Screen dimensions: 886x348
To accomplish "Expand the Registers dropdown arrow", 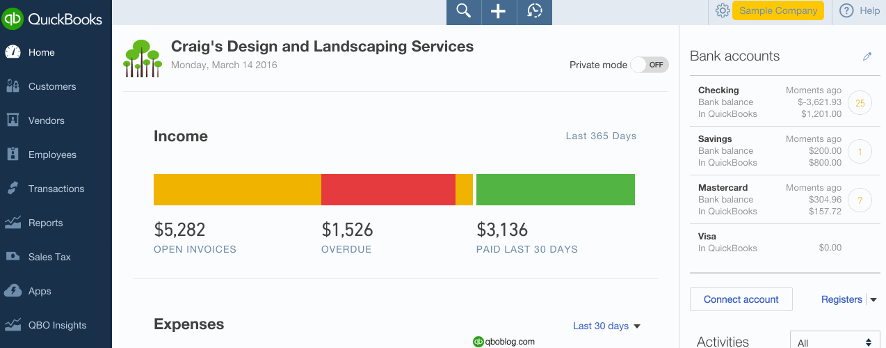I will click(873, 300).
